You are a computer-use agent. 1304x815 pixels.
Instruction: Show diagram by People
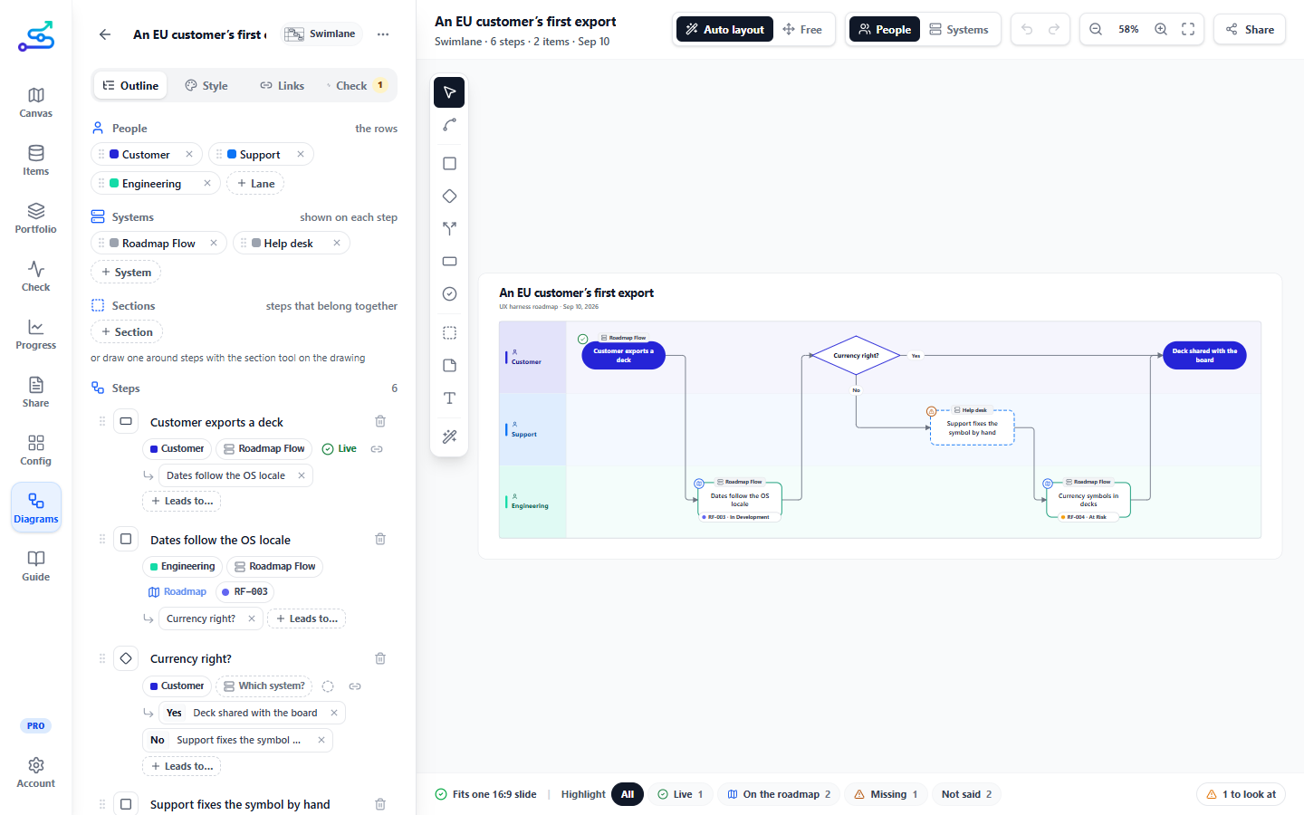tap(884, 30)
